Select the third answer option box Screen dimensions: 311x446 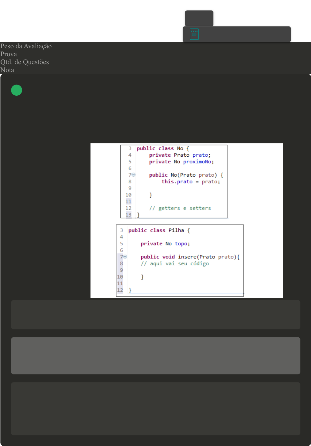tap(155, 408)
